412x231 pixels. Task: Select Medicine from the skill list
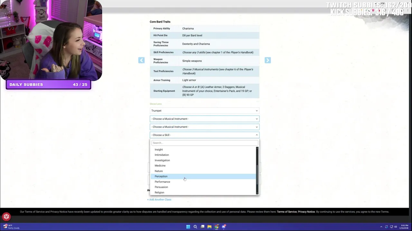point(203,166)
